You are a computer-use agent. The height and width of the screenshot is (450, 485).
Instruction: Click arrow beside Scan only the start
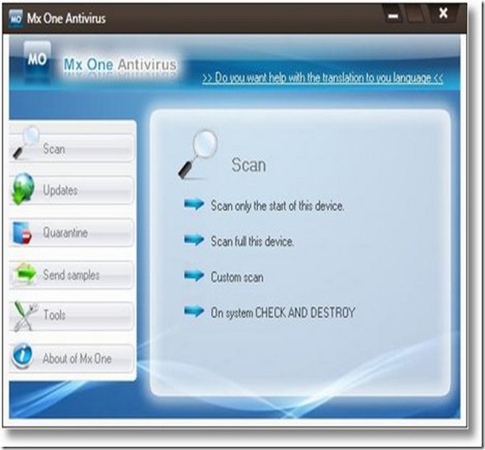coord(194,204)
